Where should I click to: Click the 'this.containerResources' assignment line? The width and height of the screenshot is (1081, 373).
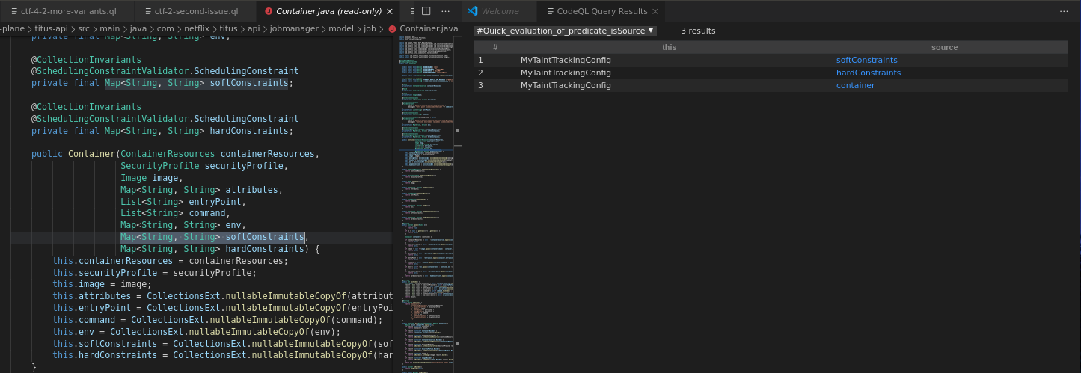(170, 261)
